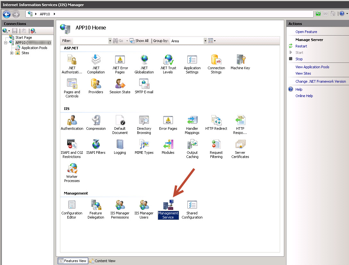Open Connection Strings feature
This screenshot has width=349, height=265.
(x=216, y=64)
